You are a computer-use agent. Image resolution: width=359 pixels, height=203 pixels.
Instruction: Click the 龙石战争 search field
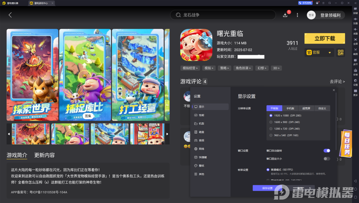click(x=223, y=15)
